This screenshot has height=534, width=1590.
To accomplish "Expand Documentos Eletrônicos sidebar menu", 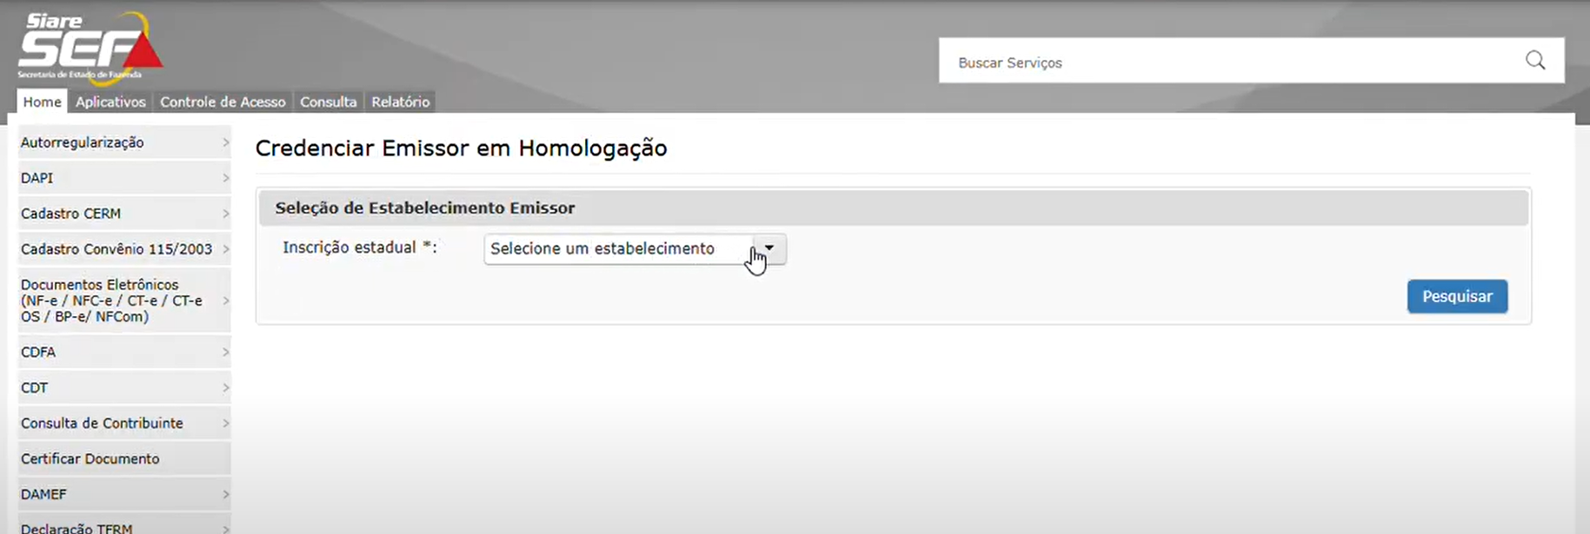I will 124,300.
